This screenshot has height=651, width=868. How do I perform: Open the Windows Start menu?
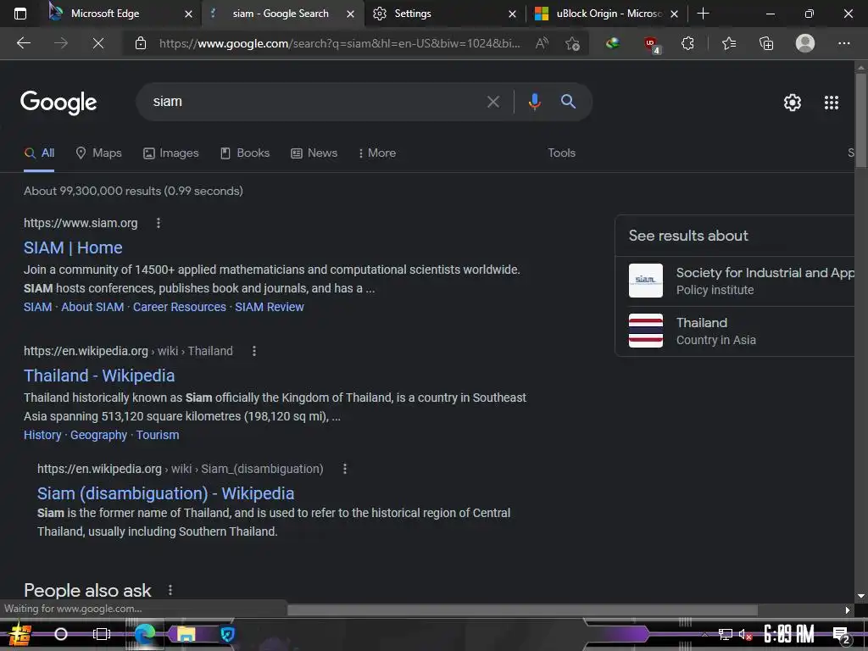tap(20, 634)
